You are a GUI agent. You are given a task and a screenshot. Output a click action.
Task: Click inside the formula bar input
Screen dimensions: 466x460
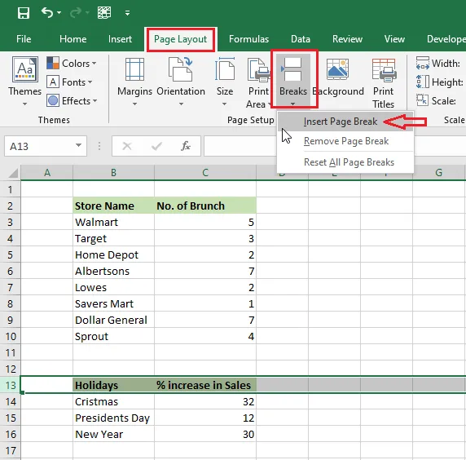(x=240, y=146)
